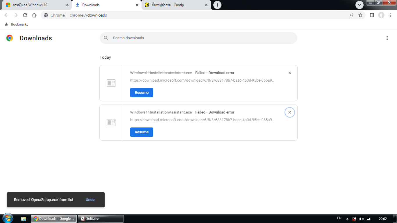Open the volume speaker tray icon
Viewport: 397px width, 223px height.
coord(361,219)
